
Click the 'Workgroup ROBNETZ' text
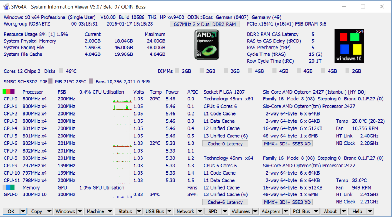[27, 24]
